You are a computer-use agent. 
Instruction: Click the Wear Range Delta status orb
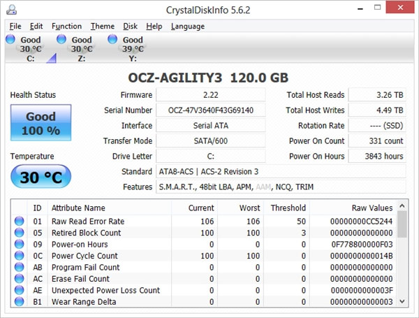click(x=19, y=302)
